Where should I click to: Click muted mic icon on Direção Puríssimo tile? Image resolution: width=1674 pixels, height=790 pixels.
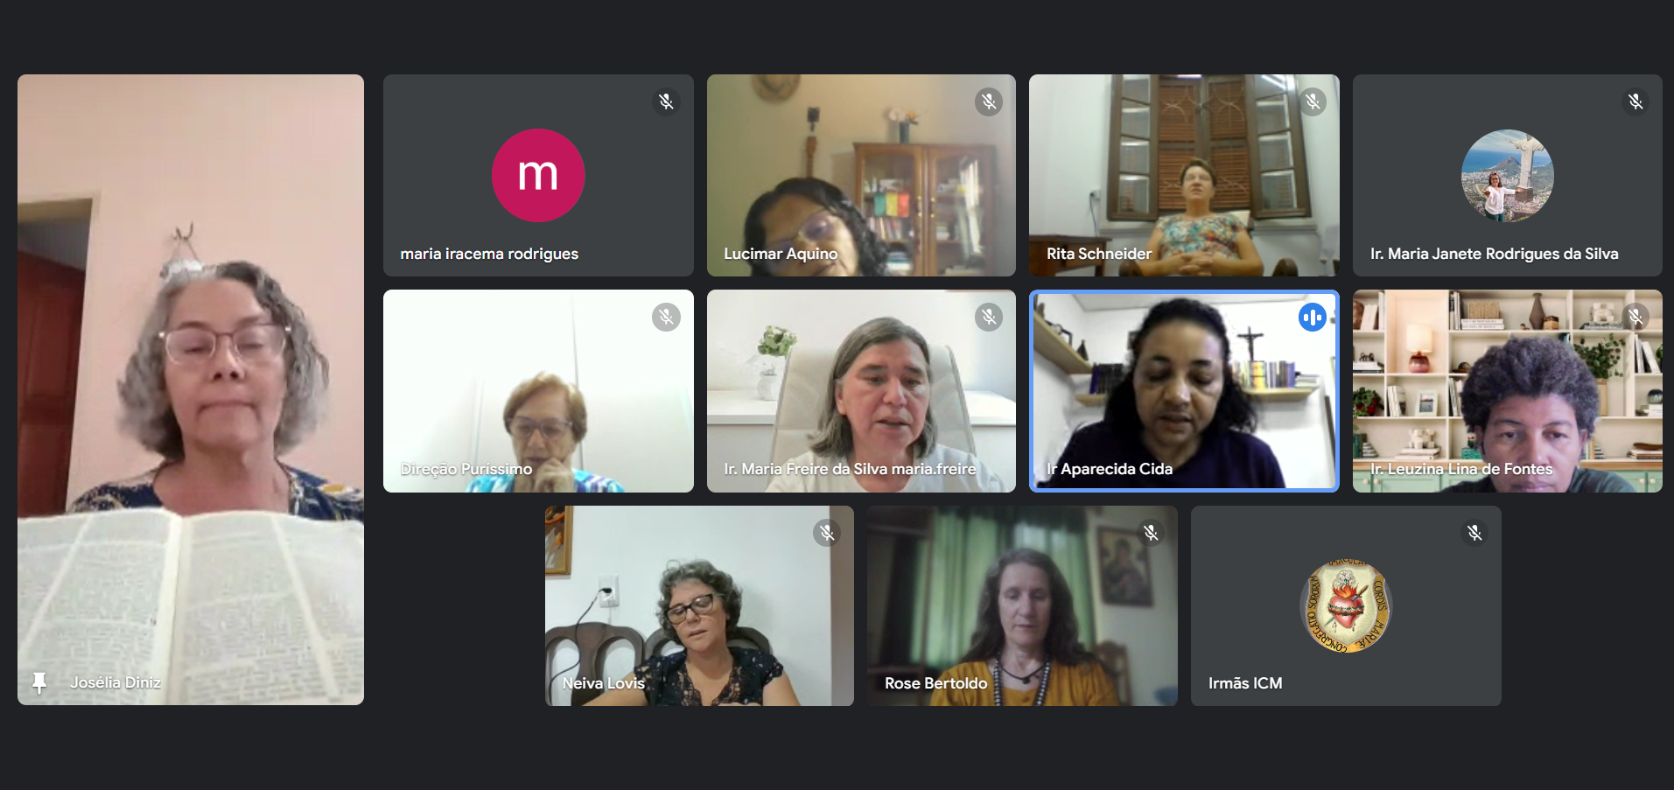666,317
